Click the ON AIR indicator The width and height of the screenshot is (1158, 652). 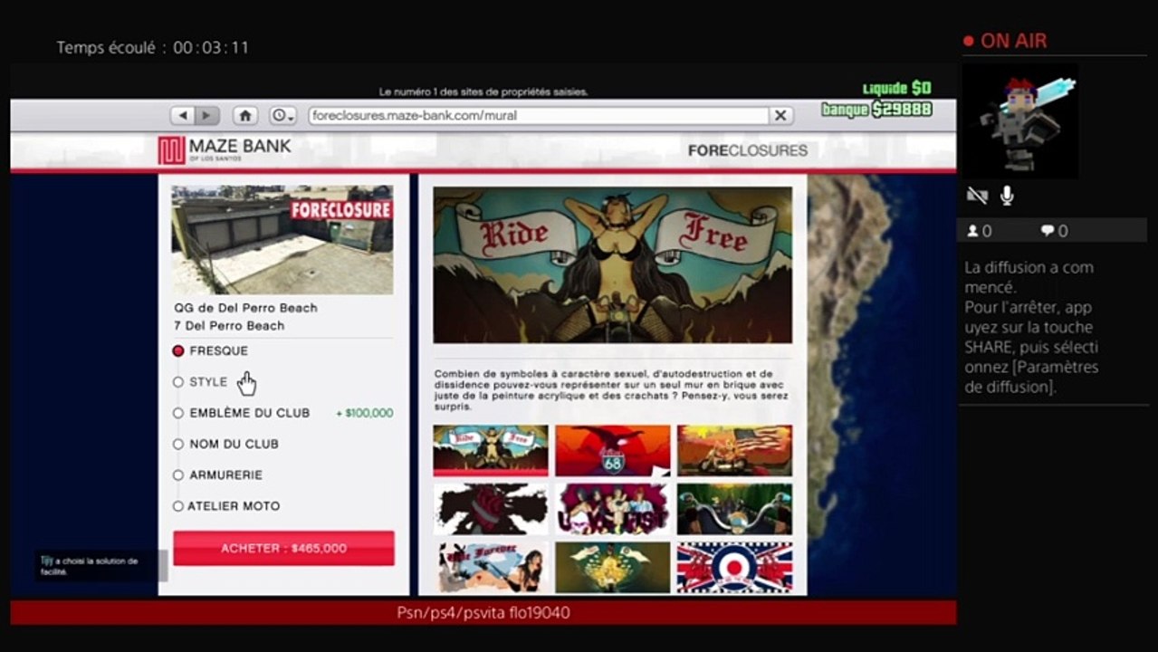click(x=1005, y=41)
